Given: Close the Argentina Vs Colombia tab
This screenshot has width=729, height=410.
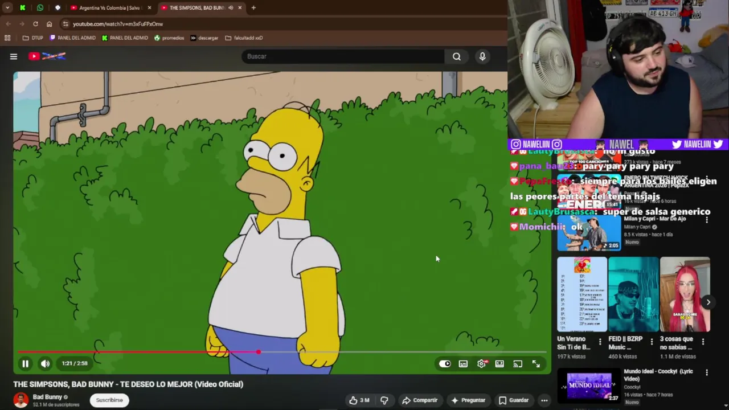Looking at the screenshot, I should click(150, 8).
